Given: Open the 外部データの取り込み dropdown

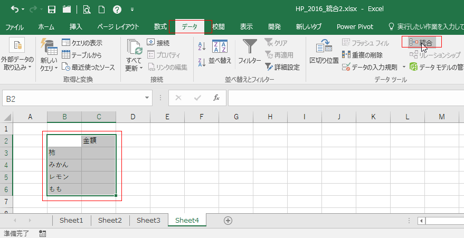Looking at the screenshot, I should [17, 63].
